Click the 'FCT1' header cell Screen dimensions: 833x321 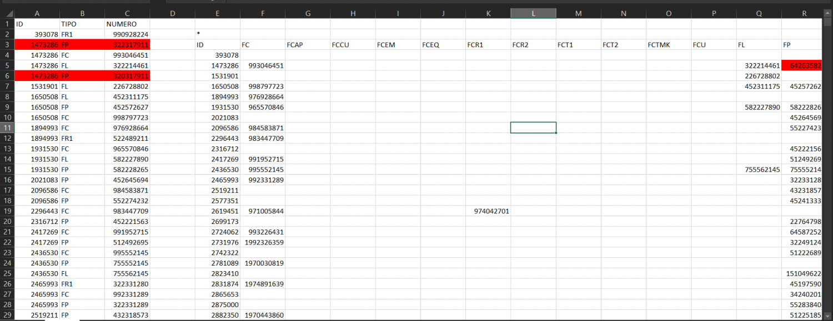pyautogui.click(x=578, y=45)
